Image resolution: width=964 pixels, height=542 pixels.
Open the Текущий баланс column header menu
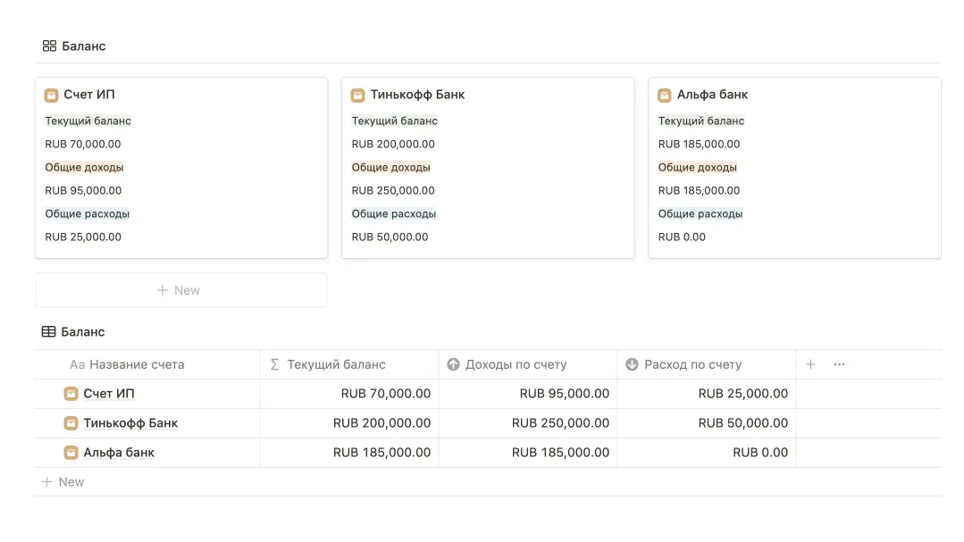pyautogui.click(x=336, y=364)
